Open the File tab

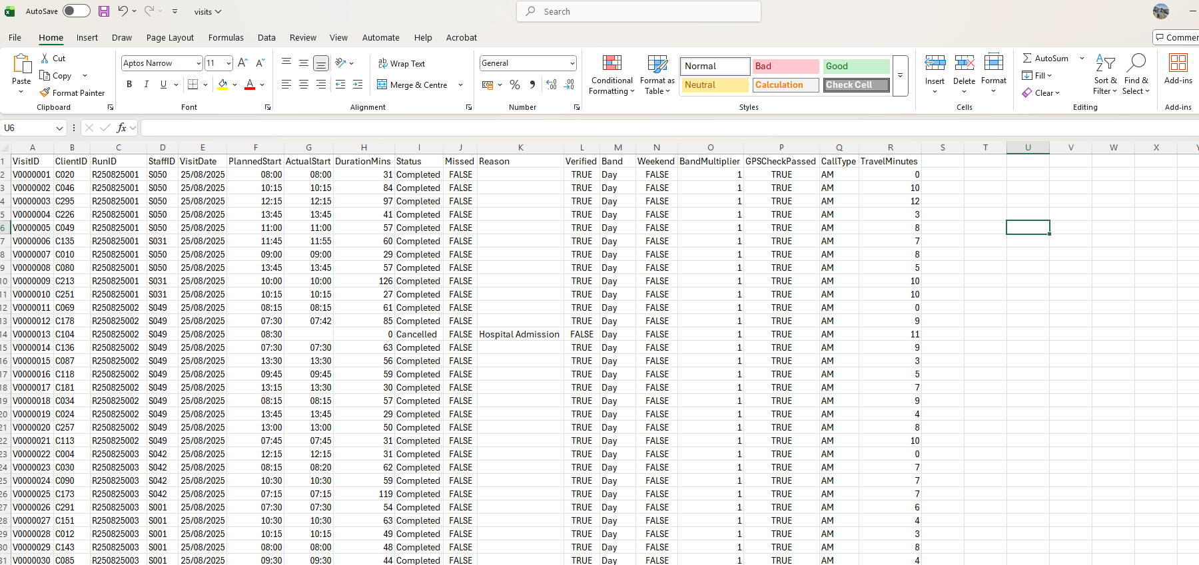(x=15, y=38)
